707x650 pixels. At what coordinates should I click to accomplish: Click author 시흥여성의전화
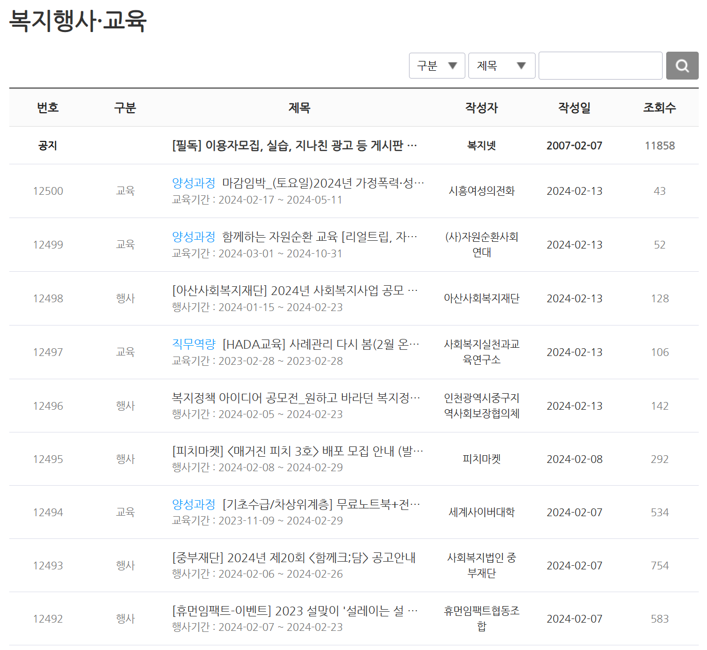pyautogui.click(x=481, y=191)
